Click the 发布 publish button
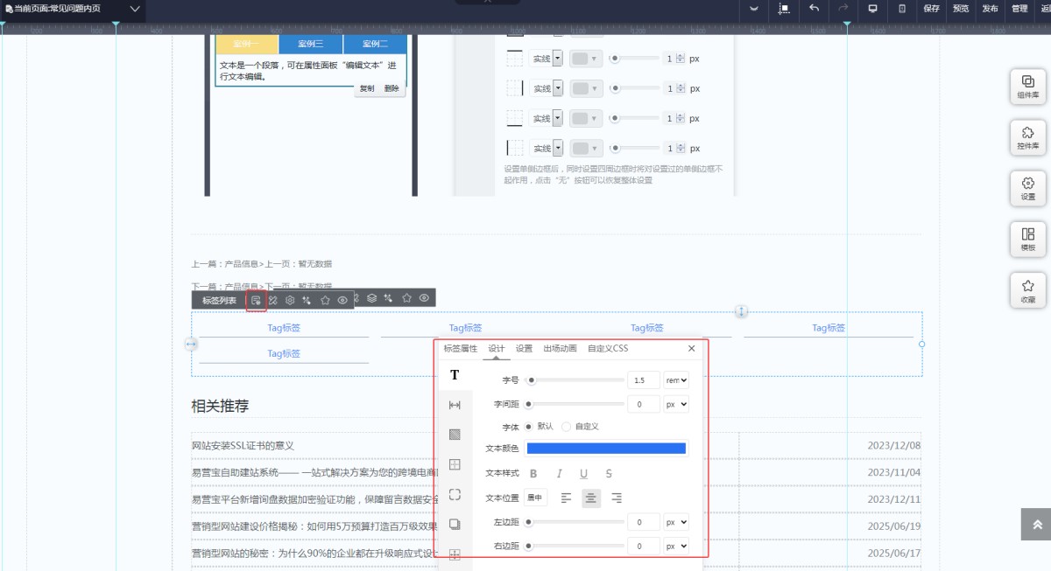Image resolution: width=1051 pixels, height=571 pixels. click(990, 9)
